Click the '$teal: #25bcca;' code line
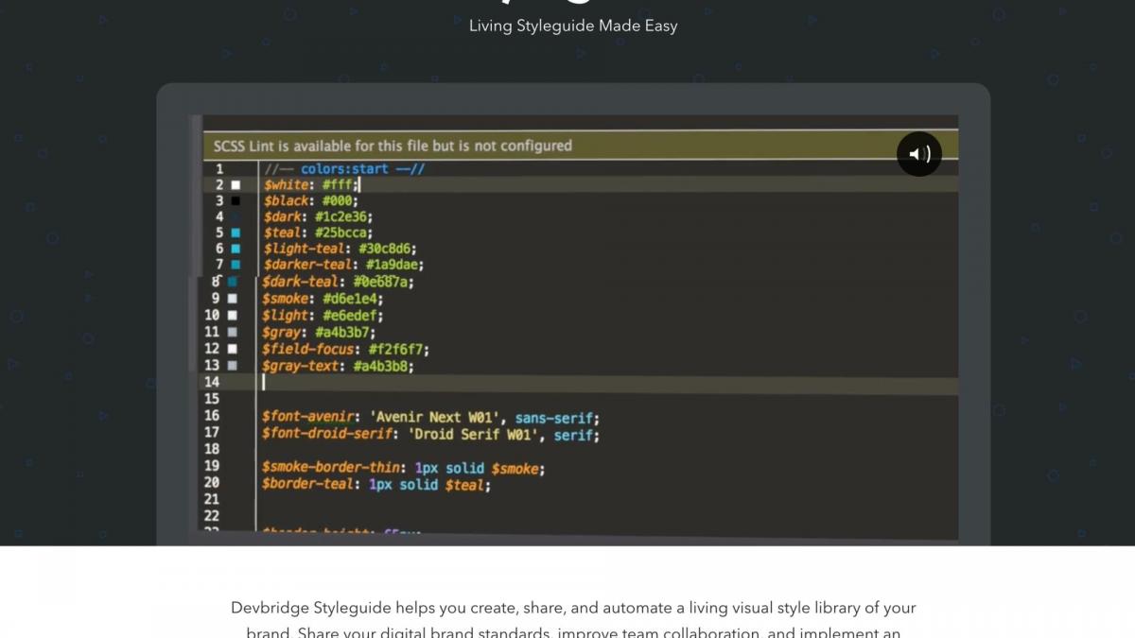 coord(319,233)
